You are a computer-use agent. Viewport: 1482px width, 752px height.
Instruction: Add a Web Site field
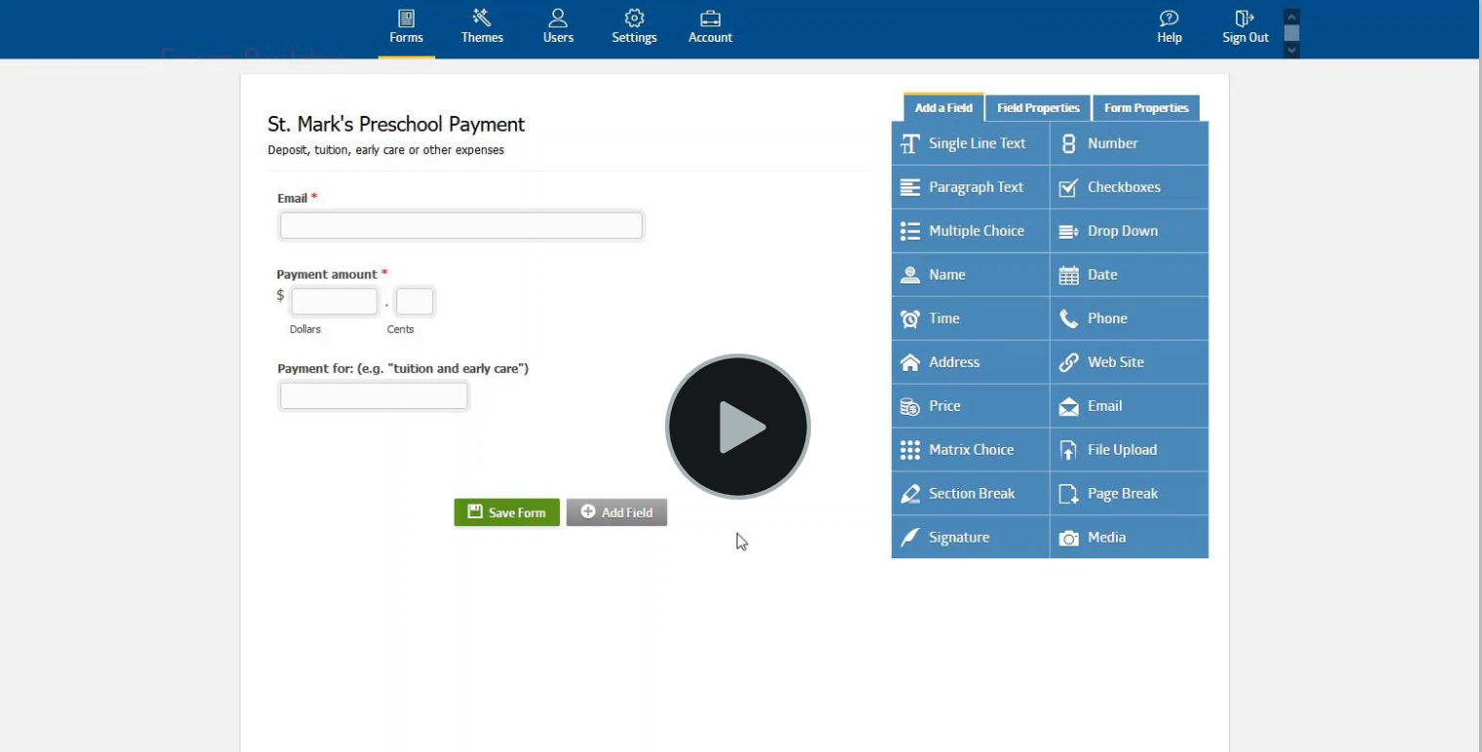click(1130, 362)
